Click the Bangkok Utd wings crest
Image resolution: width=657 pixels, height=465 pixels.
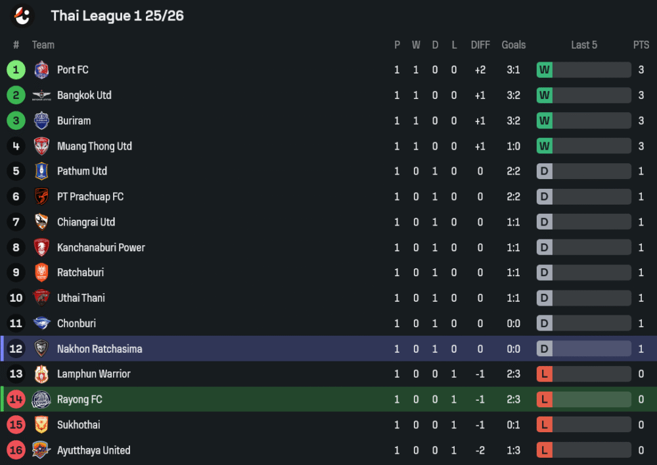(x=41, y=95)
